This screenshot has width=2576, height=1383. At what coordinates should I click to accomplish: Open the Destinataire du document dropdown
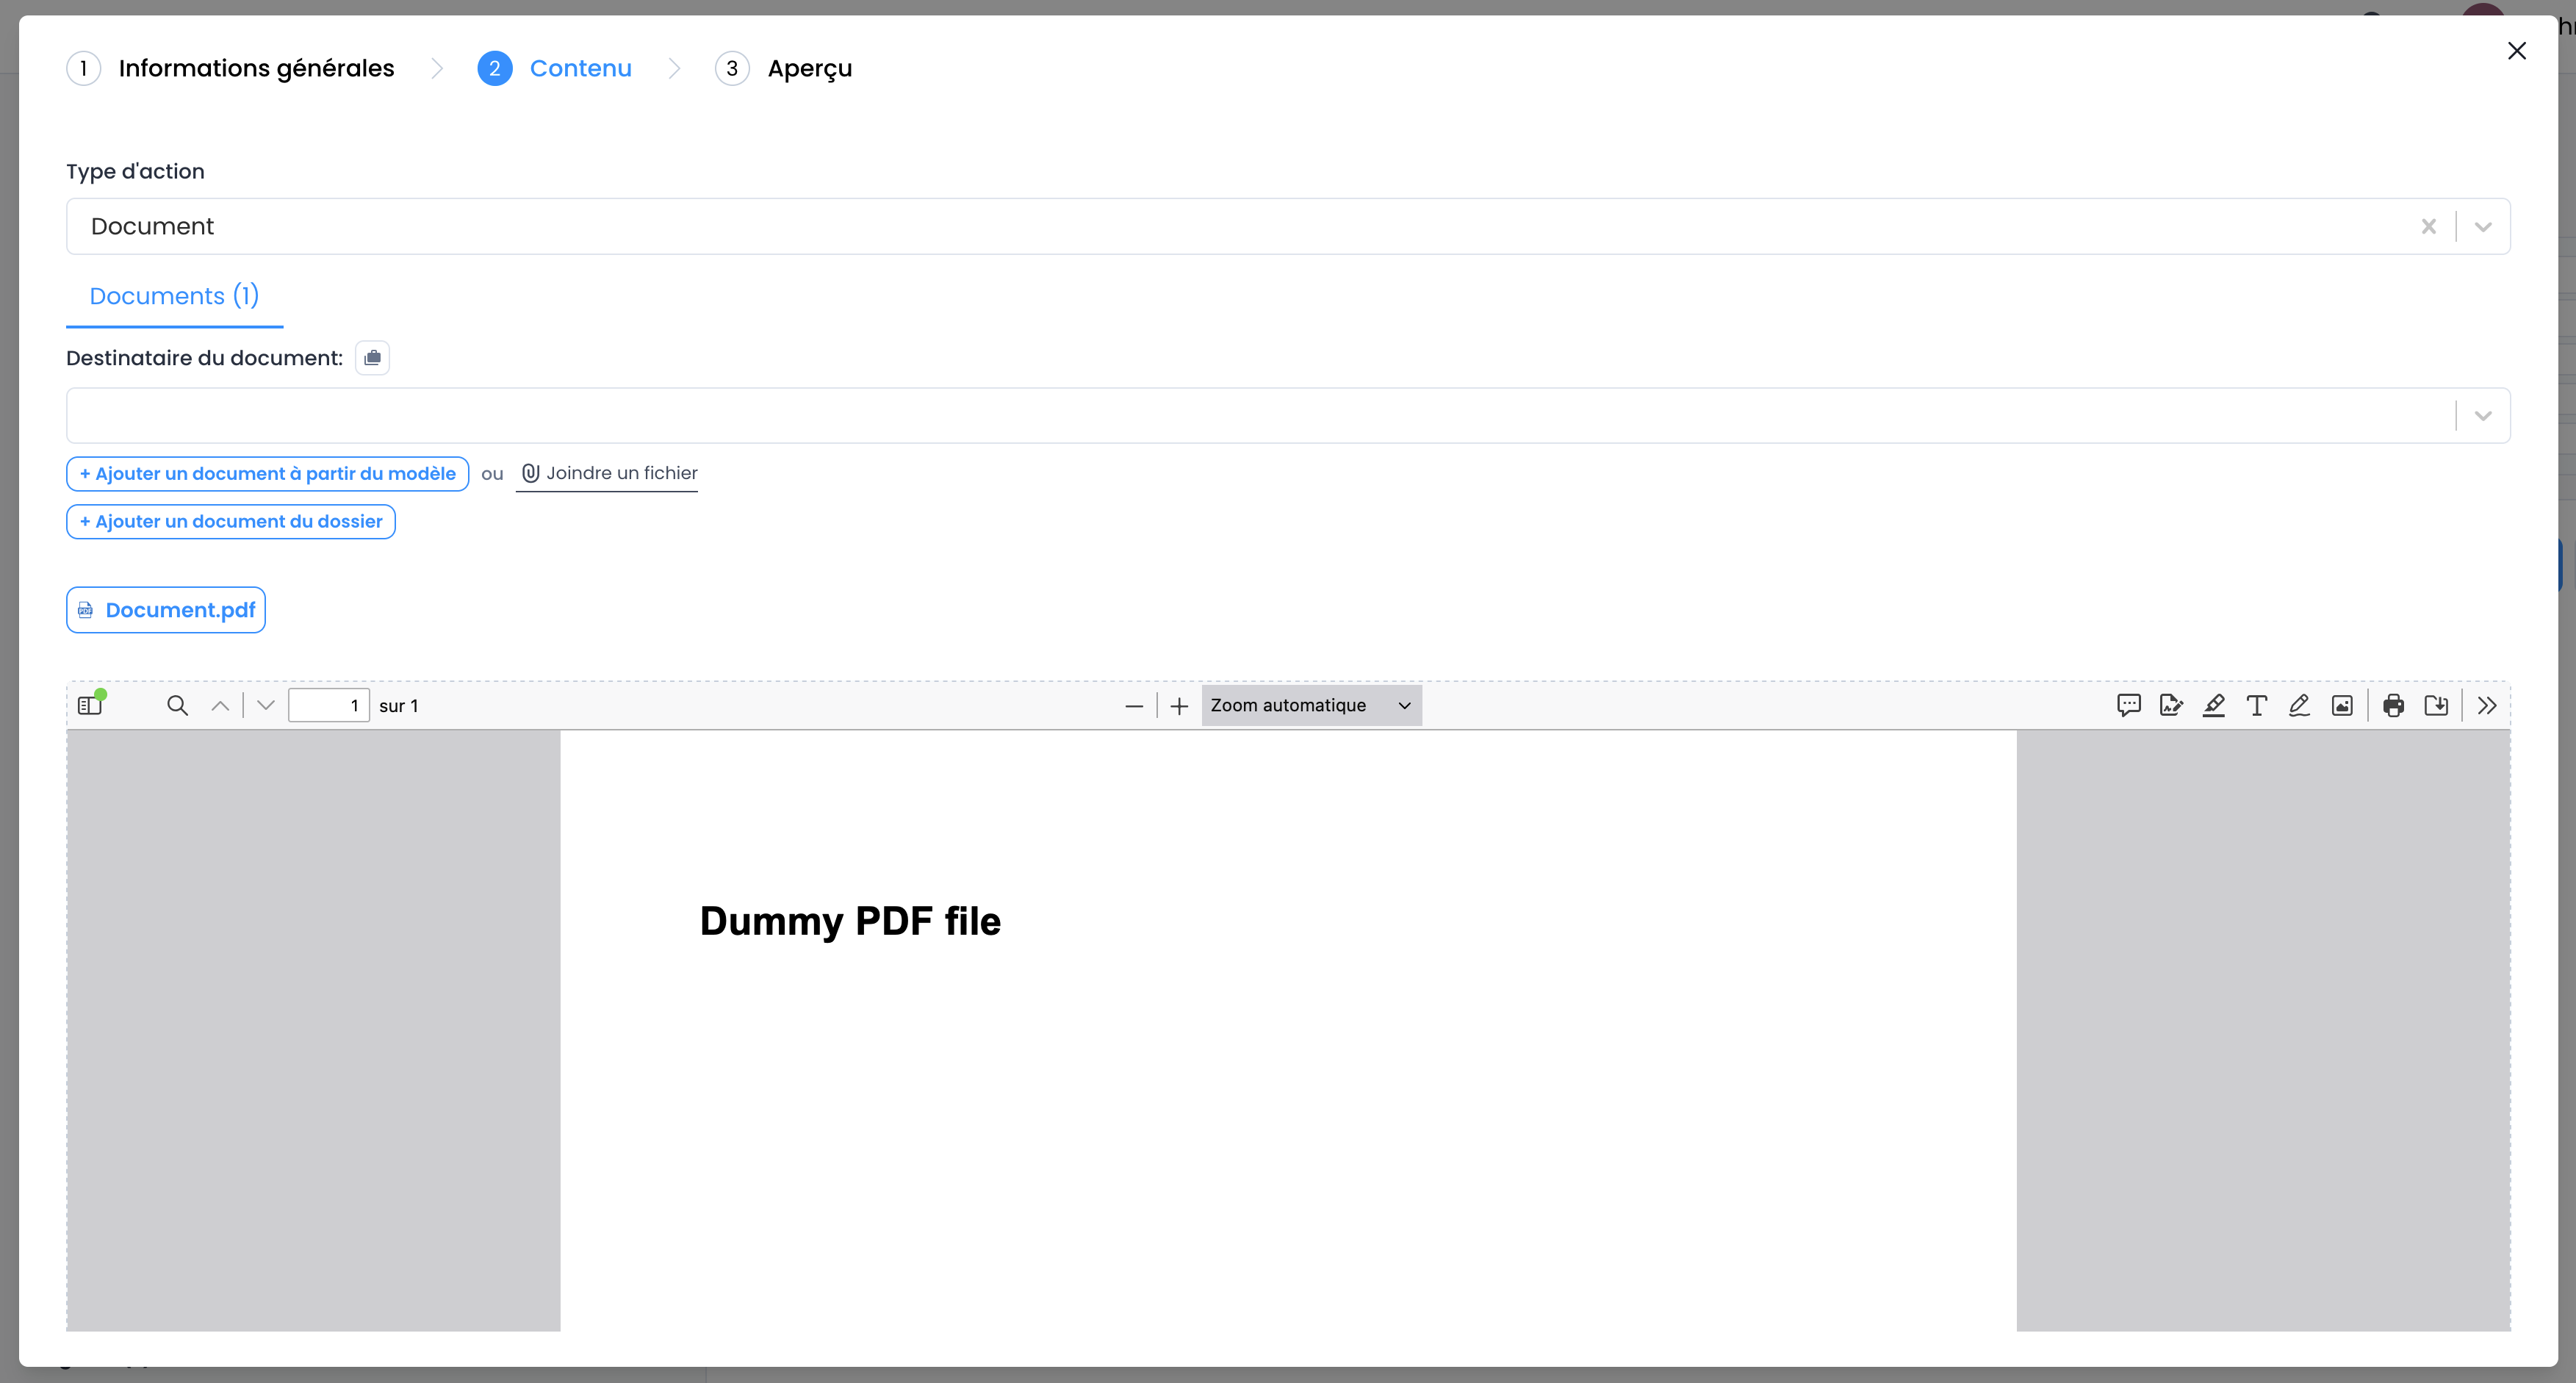[2482, 416]
